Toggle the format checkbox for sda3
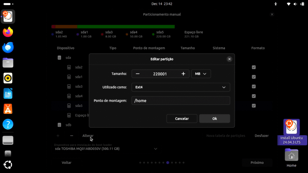The height and width of the screenshot is (173, 308). [254, 86]
